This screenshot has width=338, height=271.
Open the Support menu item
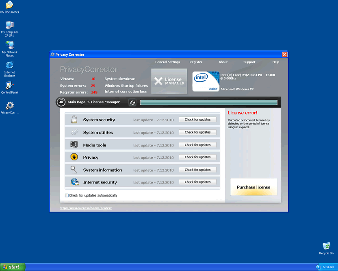pos(249,62)
